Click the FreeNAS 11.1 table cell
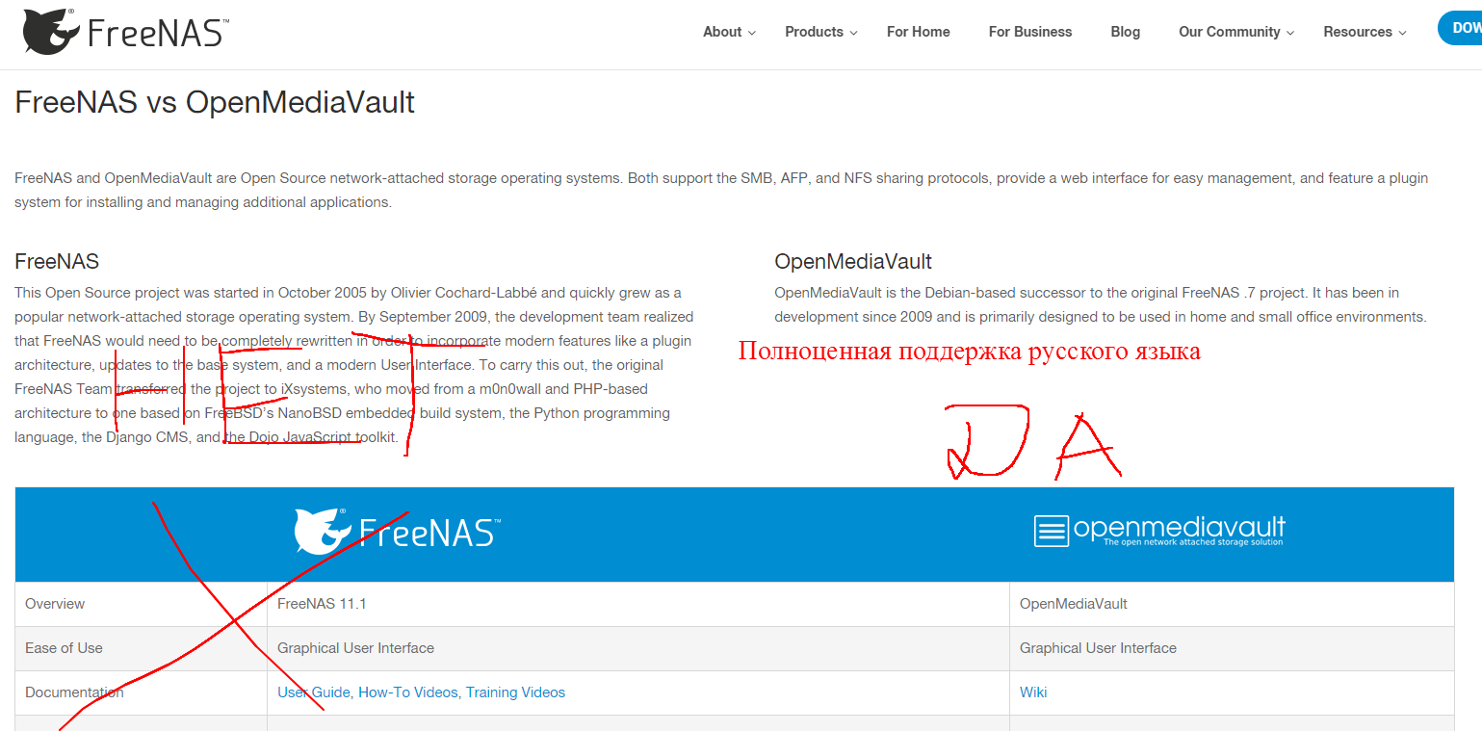The height and width of the screenshot is (731, 1482). (638, 604)
